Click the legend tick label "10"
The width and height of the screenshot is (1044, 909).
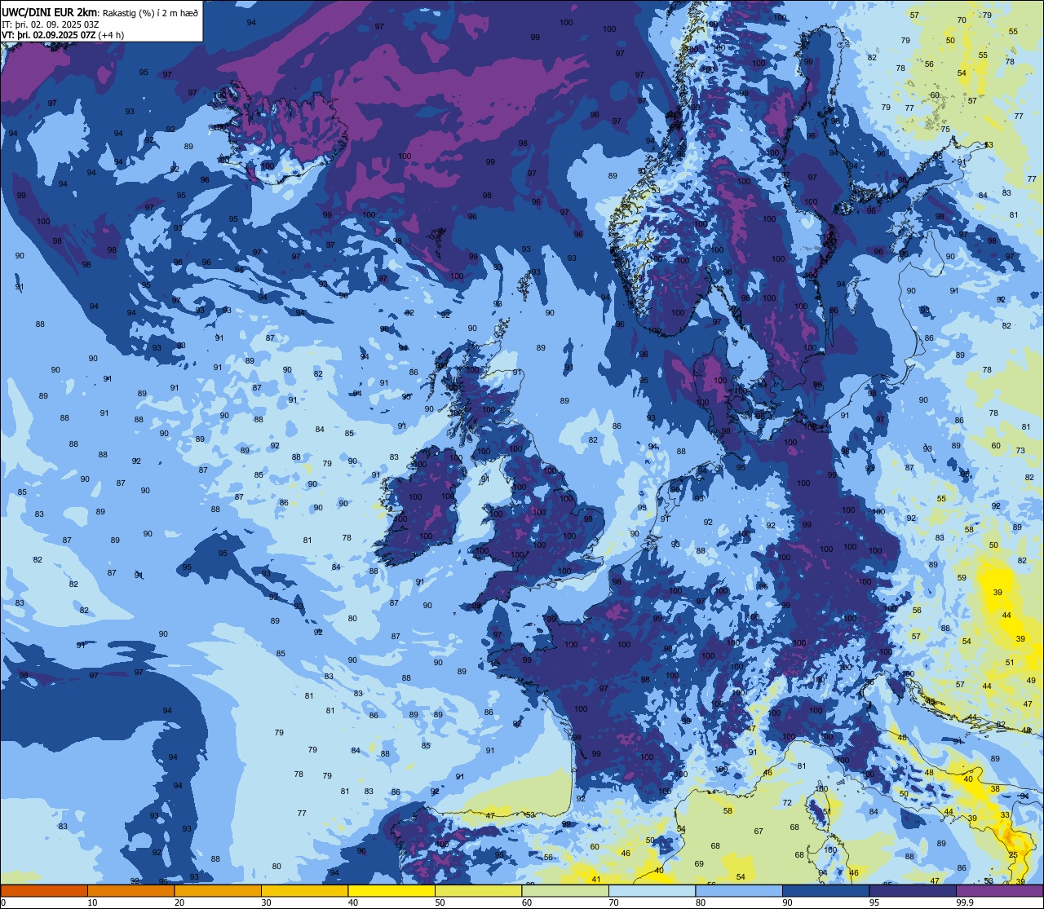click(92, 902)
